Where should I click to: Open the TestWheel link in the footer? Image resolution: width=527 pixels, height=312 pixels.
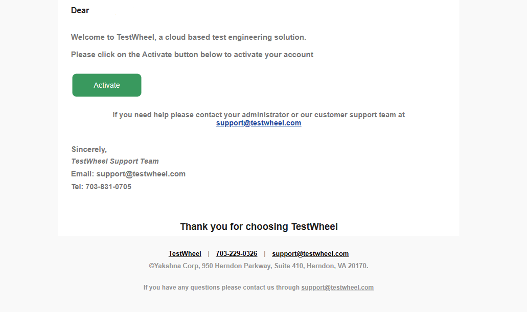point(185,253)
